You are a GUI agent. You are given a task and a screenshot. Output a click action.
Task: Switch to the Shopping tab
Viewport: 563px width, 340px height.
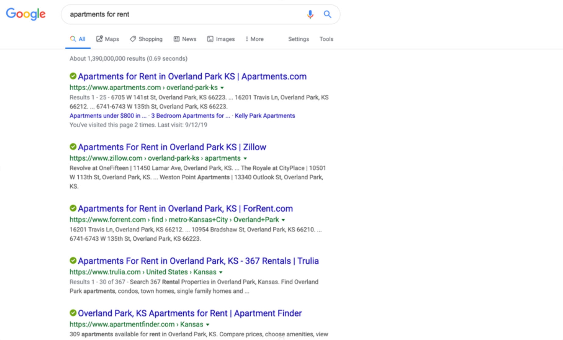click(x=146, y=39)
